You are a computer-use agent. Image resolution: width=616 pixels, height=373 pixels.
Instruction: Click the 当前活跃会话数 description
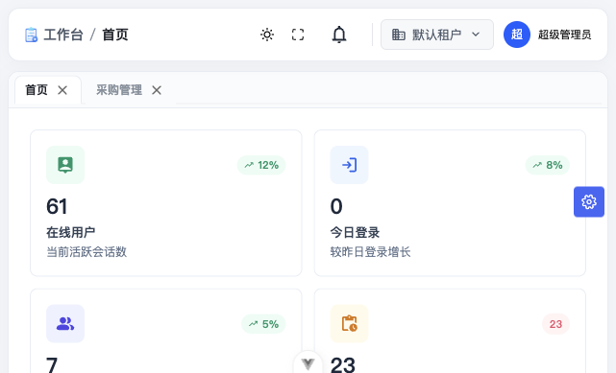pos(86,251)
